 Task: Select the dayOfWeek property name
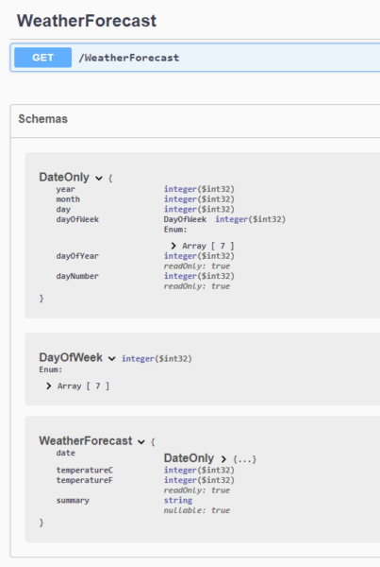(77, 219)
